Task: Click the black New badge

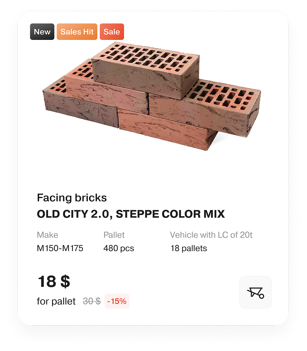Action: click(x=42, y=32)
